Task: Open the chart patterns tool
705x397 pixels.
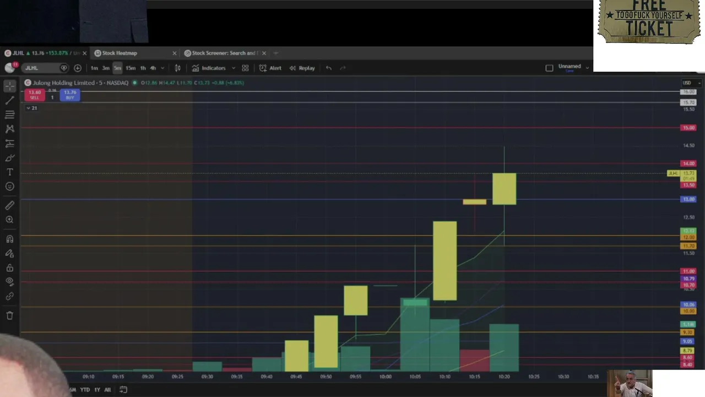Action: click(9, 128)
